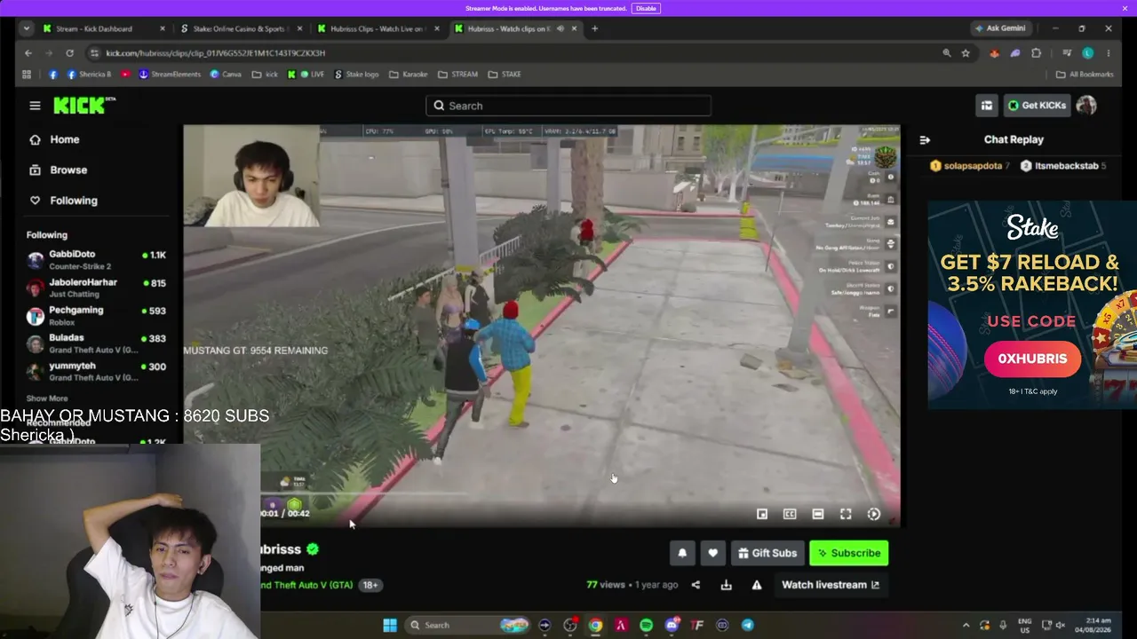Turn on notifications with bell button

point(682,553)
